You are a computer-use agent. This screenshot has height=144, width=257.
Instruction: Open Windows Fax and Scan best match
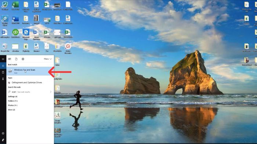click(30, 71)
